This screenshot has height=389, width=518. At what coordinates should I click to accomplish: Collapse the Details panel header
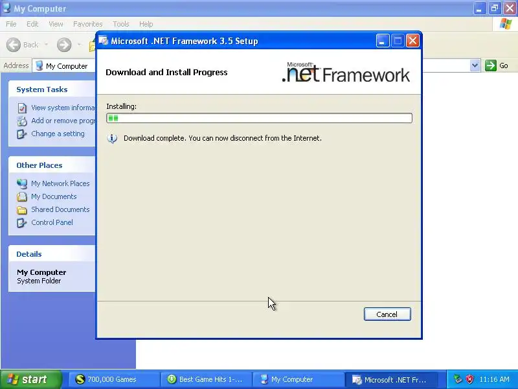(x=52, y=254)
